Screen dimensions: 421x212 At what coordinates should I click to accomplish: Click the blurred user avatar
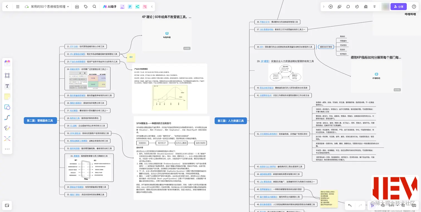(x=385, y=6)
